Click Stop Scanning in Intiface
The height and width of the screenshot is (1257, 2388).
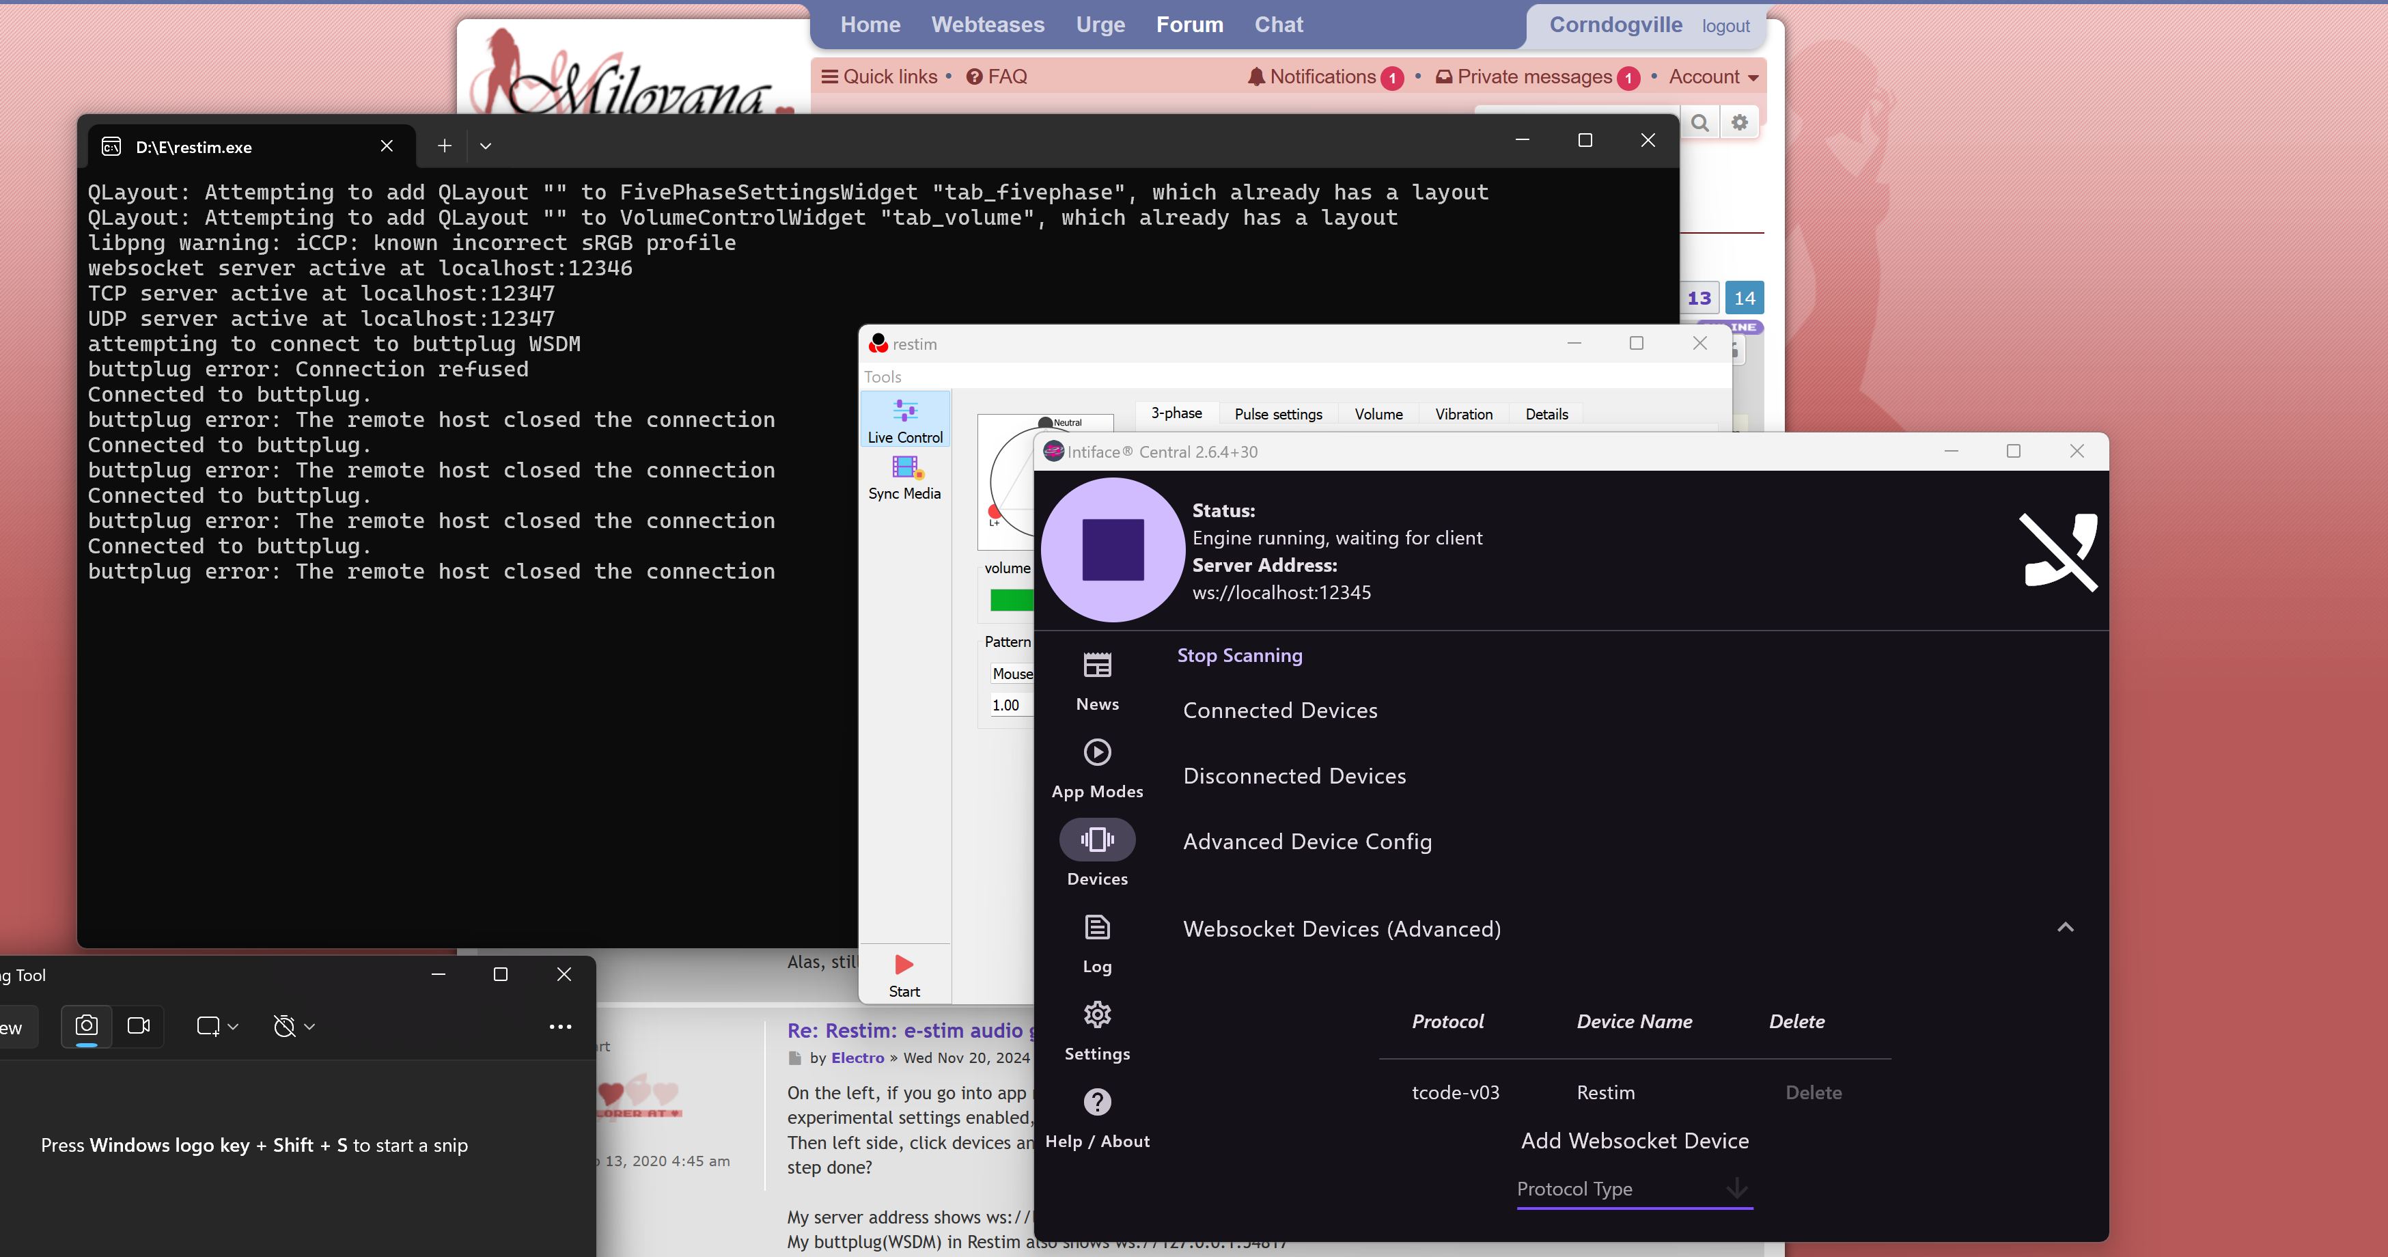[1239, 655]
